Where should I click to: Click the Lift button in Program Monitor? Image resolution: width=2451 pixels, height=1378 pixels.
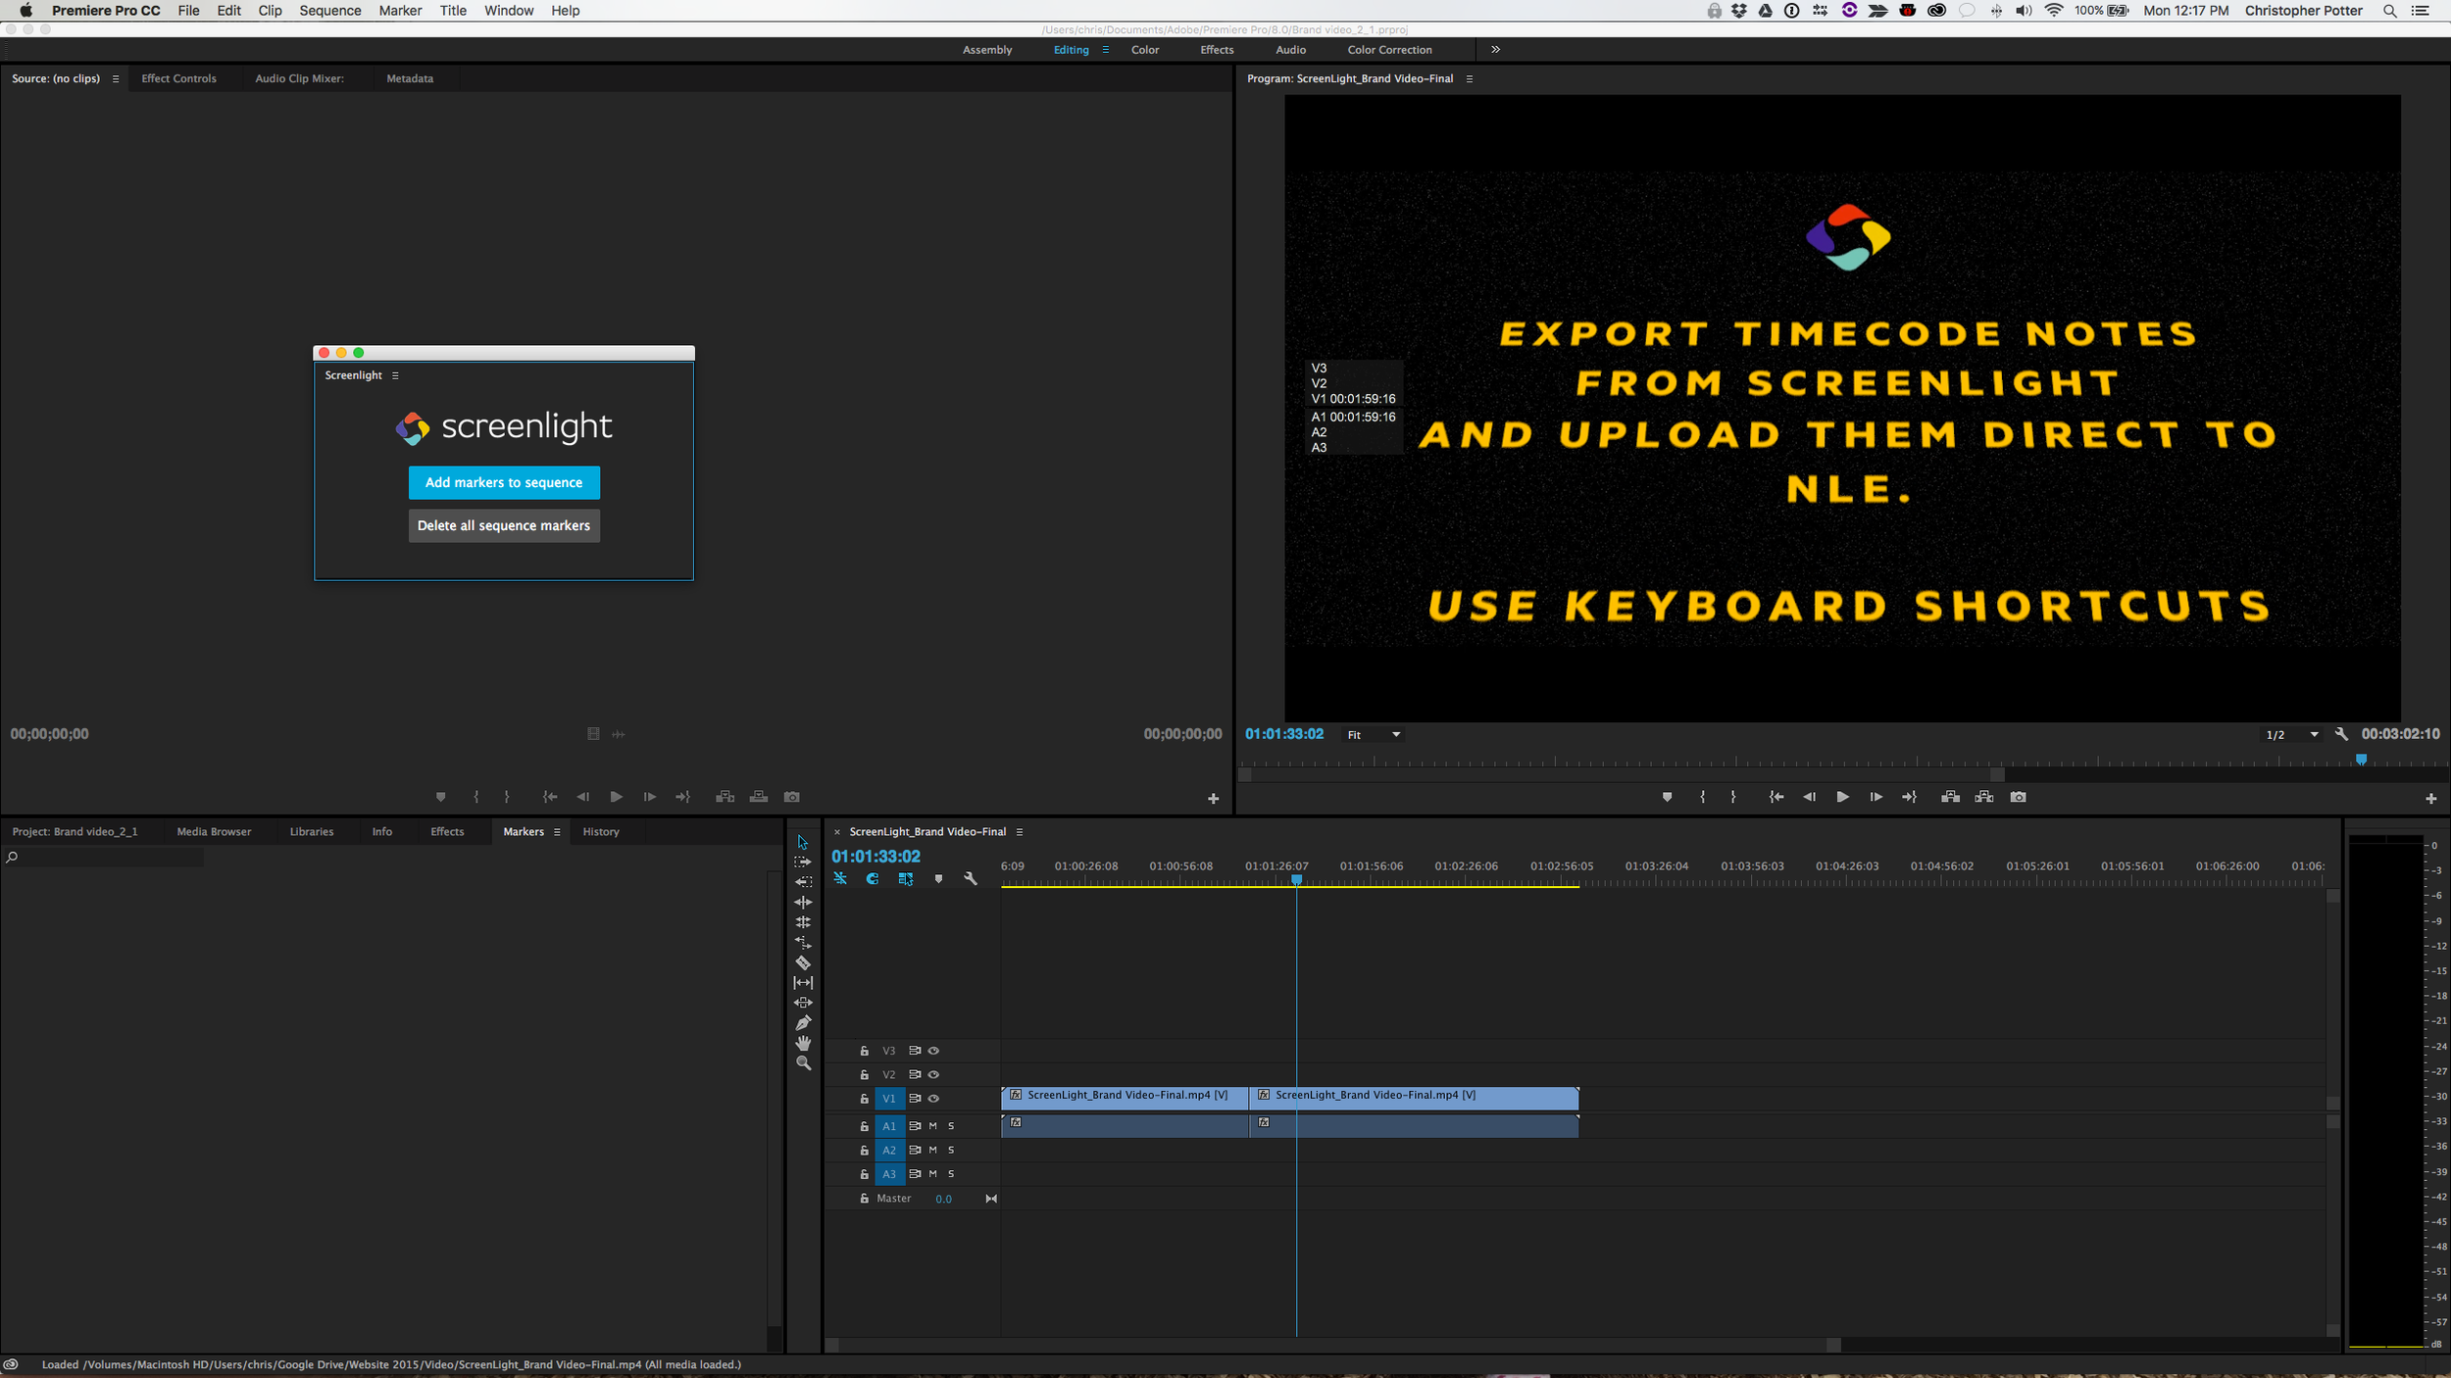click(1950, 797)
